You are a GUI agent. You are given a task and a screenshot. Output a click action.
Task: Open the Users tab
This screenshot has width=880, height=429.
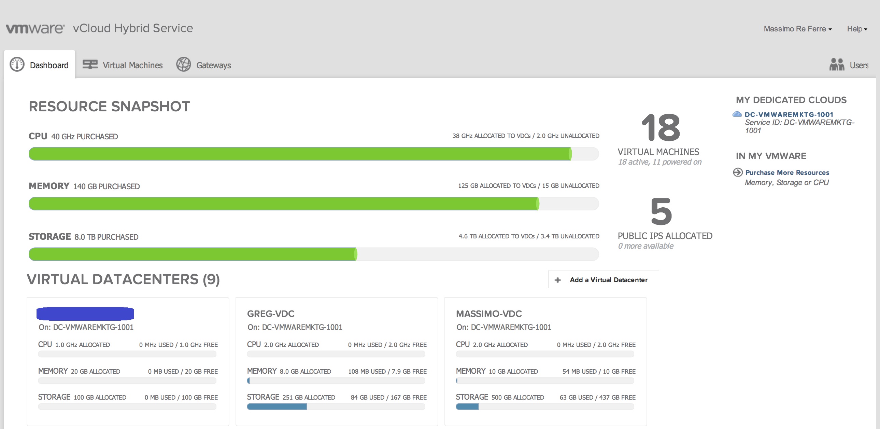point(849,65)
